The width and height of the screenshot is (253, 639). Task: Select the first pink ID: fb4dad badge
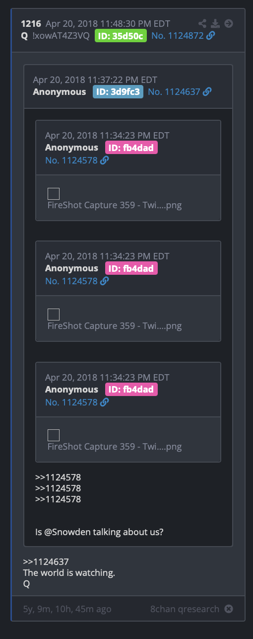click(x=131, y=148)
